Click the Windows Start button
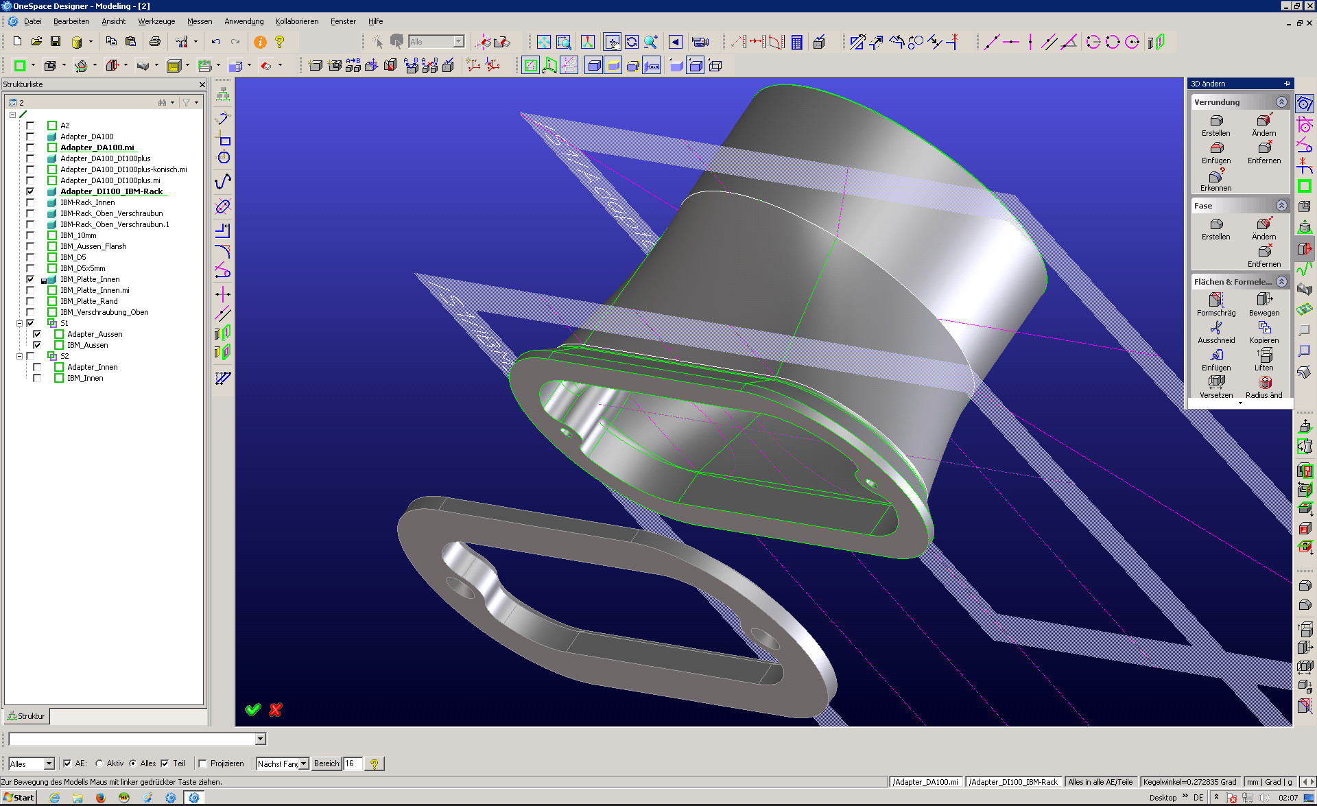This screenshot has width=1317, height=806. click(19, 797)
